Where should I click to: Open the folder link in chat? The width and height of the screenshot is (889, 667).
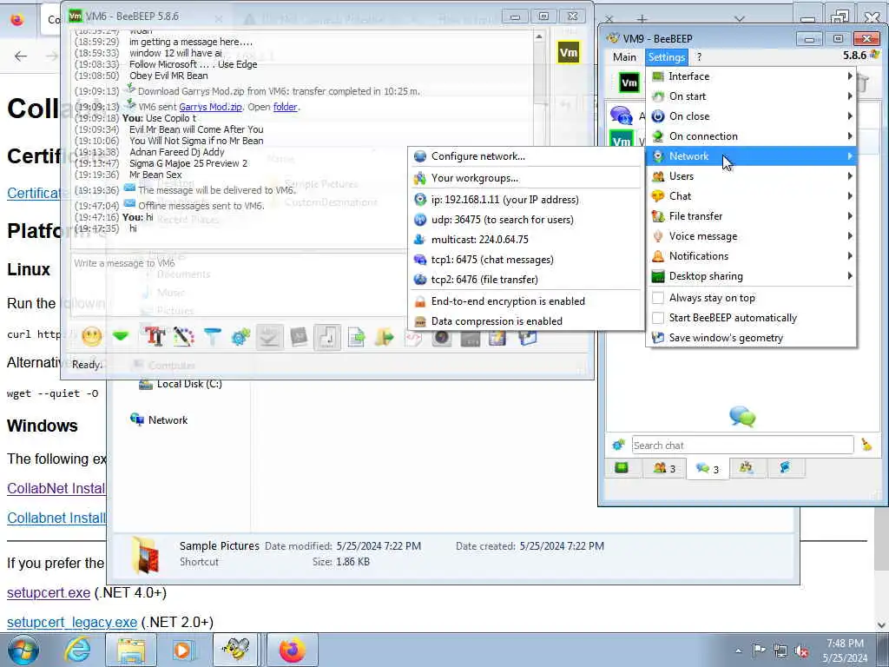point(285,107)
